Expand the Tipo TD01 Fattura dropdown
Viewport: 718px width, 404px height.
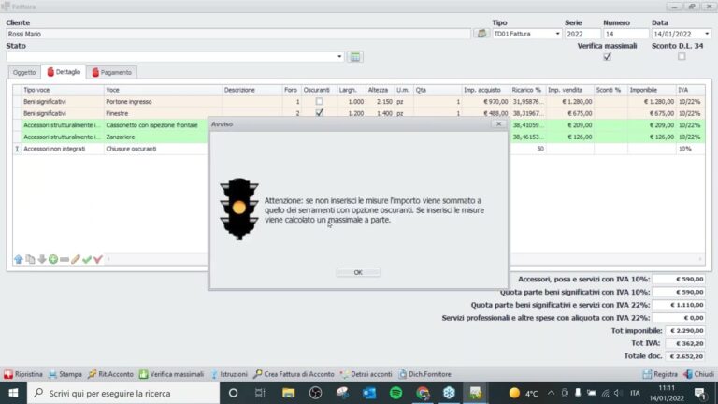pos(557,34)
